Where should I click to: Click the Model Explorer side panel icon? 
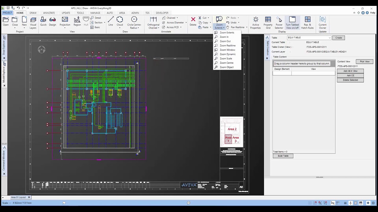pos(4,64)
